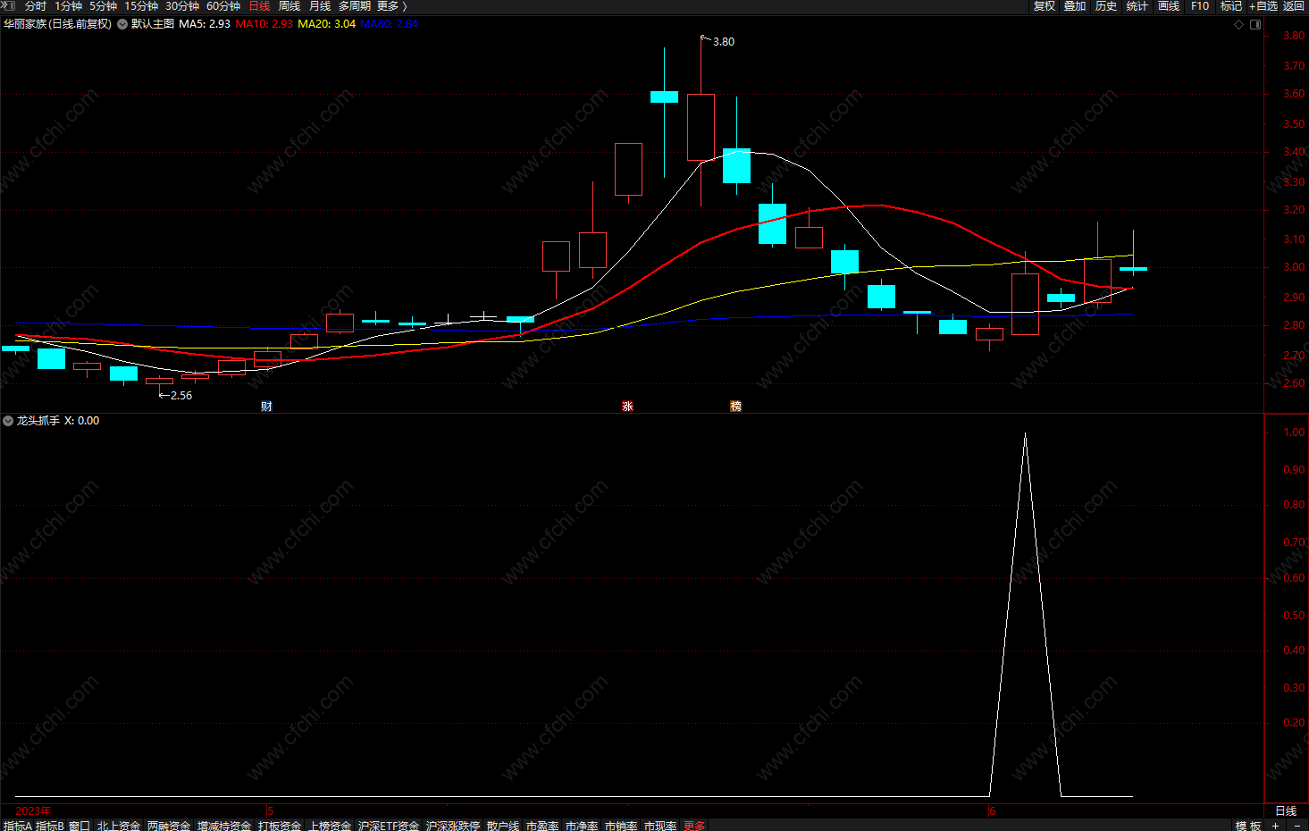Expand the 龙头抓手 indicator dropdown arrow

[8, 421]
